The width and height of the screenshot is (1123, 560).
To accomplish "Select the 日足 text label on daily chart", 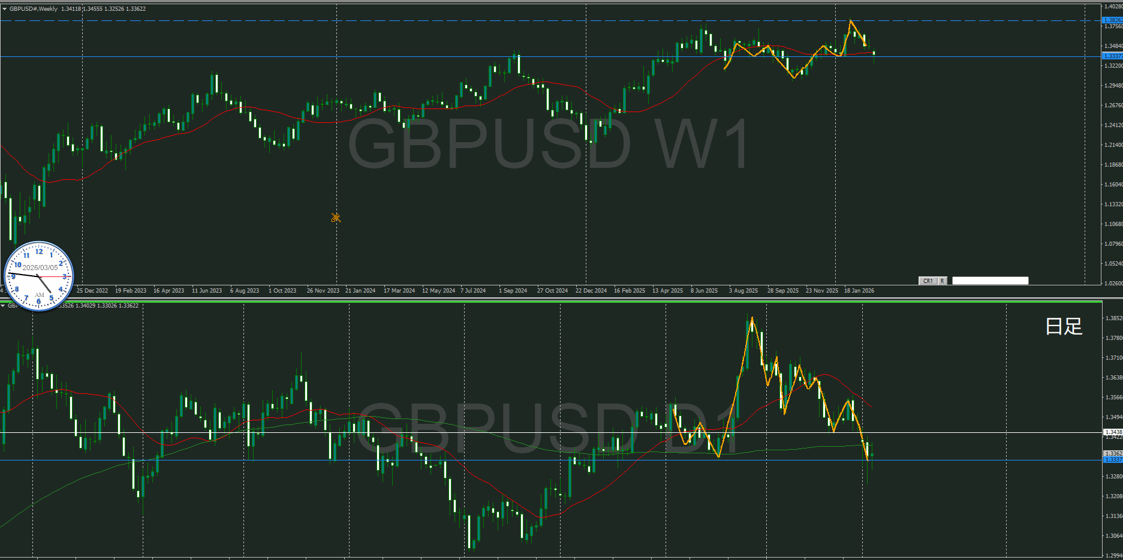I will pos(1064,326).
